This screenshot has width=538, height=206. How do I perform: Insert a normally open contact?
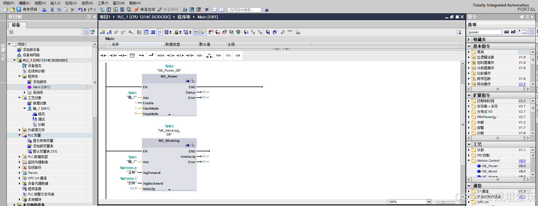[103, 56]
